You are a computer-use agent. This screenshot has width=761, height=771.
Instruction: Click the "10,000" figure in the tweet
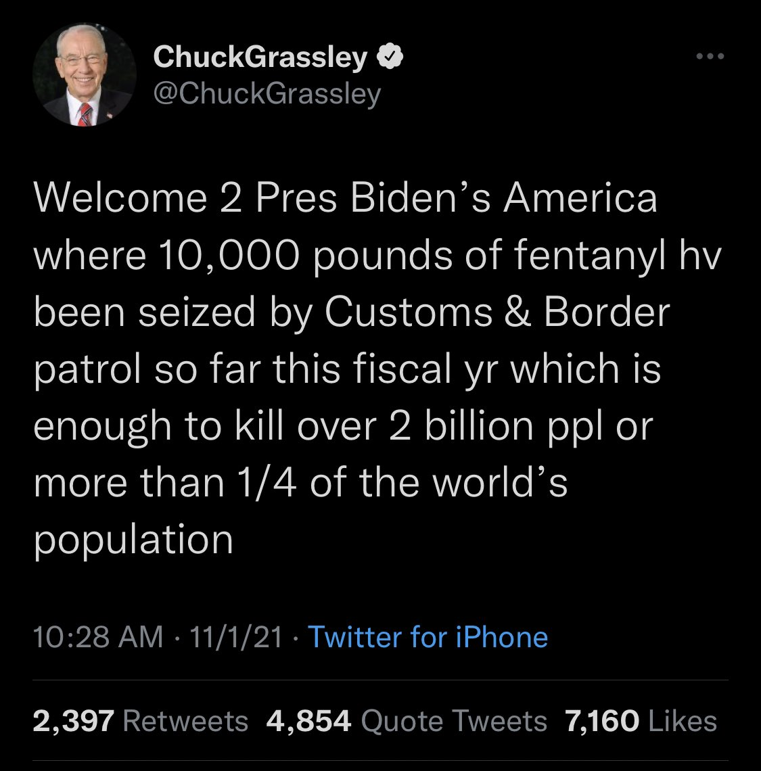pos(227,256)
